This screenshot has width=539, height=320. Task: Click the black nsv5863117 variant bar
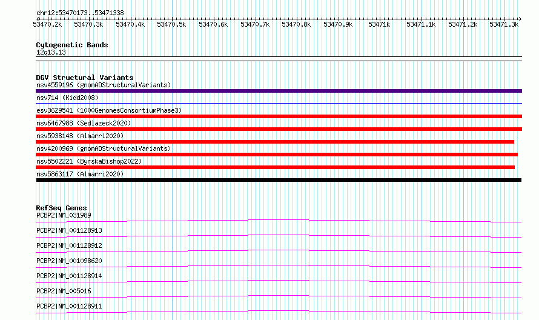click(x=279, y=180)
